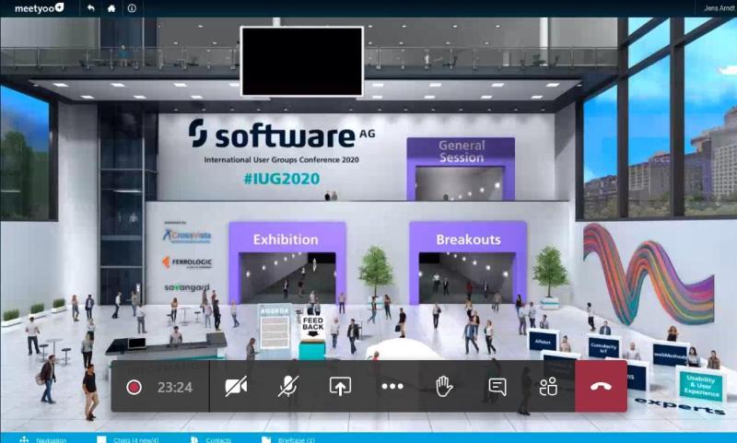Hang up with the red button
Viewport: 737px width, 443px height.
[x=601, y=387]
